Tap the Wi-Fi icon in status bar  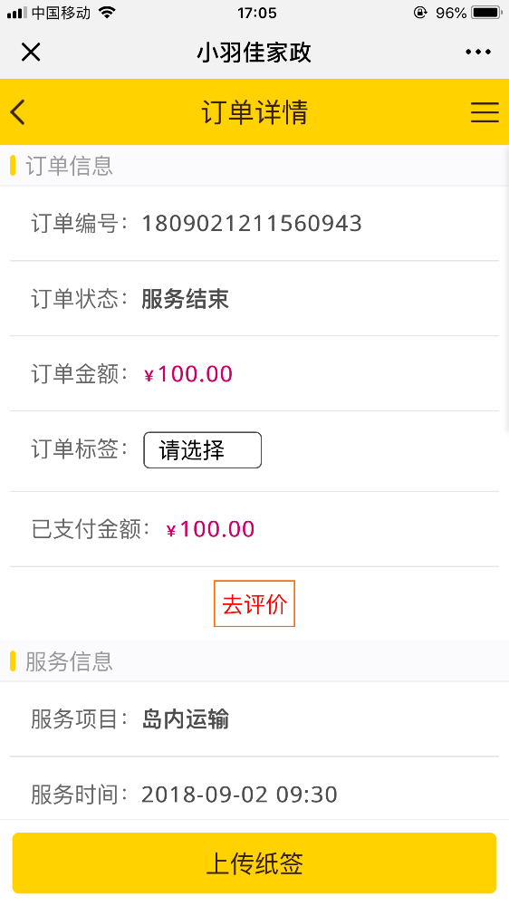pos(106,12)
